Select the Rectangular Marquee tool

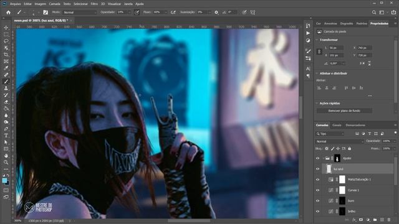click(6, 34)
